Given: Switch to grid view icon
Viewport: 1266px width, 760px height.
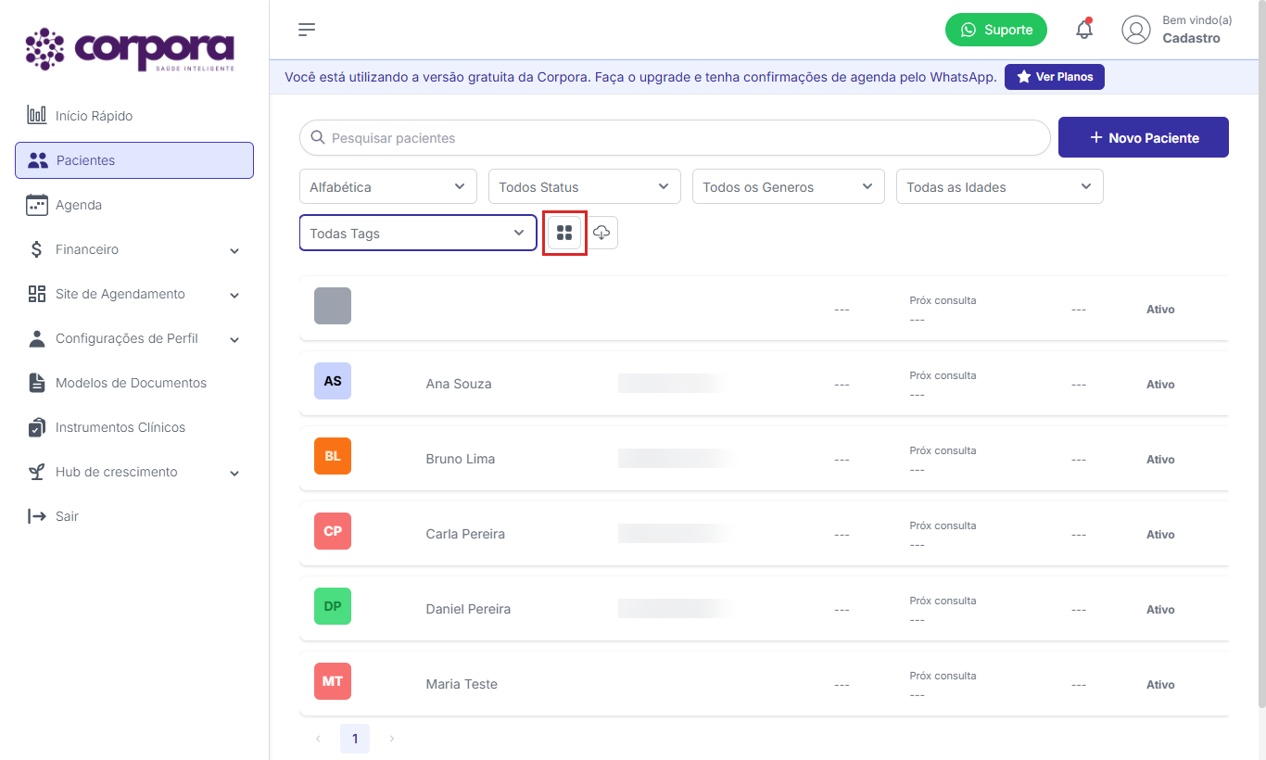Looking at the screenshot, I should (564, 233).
